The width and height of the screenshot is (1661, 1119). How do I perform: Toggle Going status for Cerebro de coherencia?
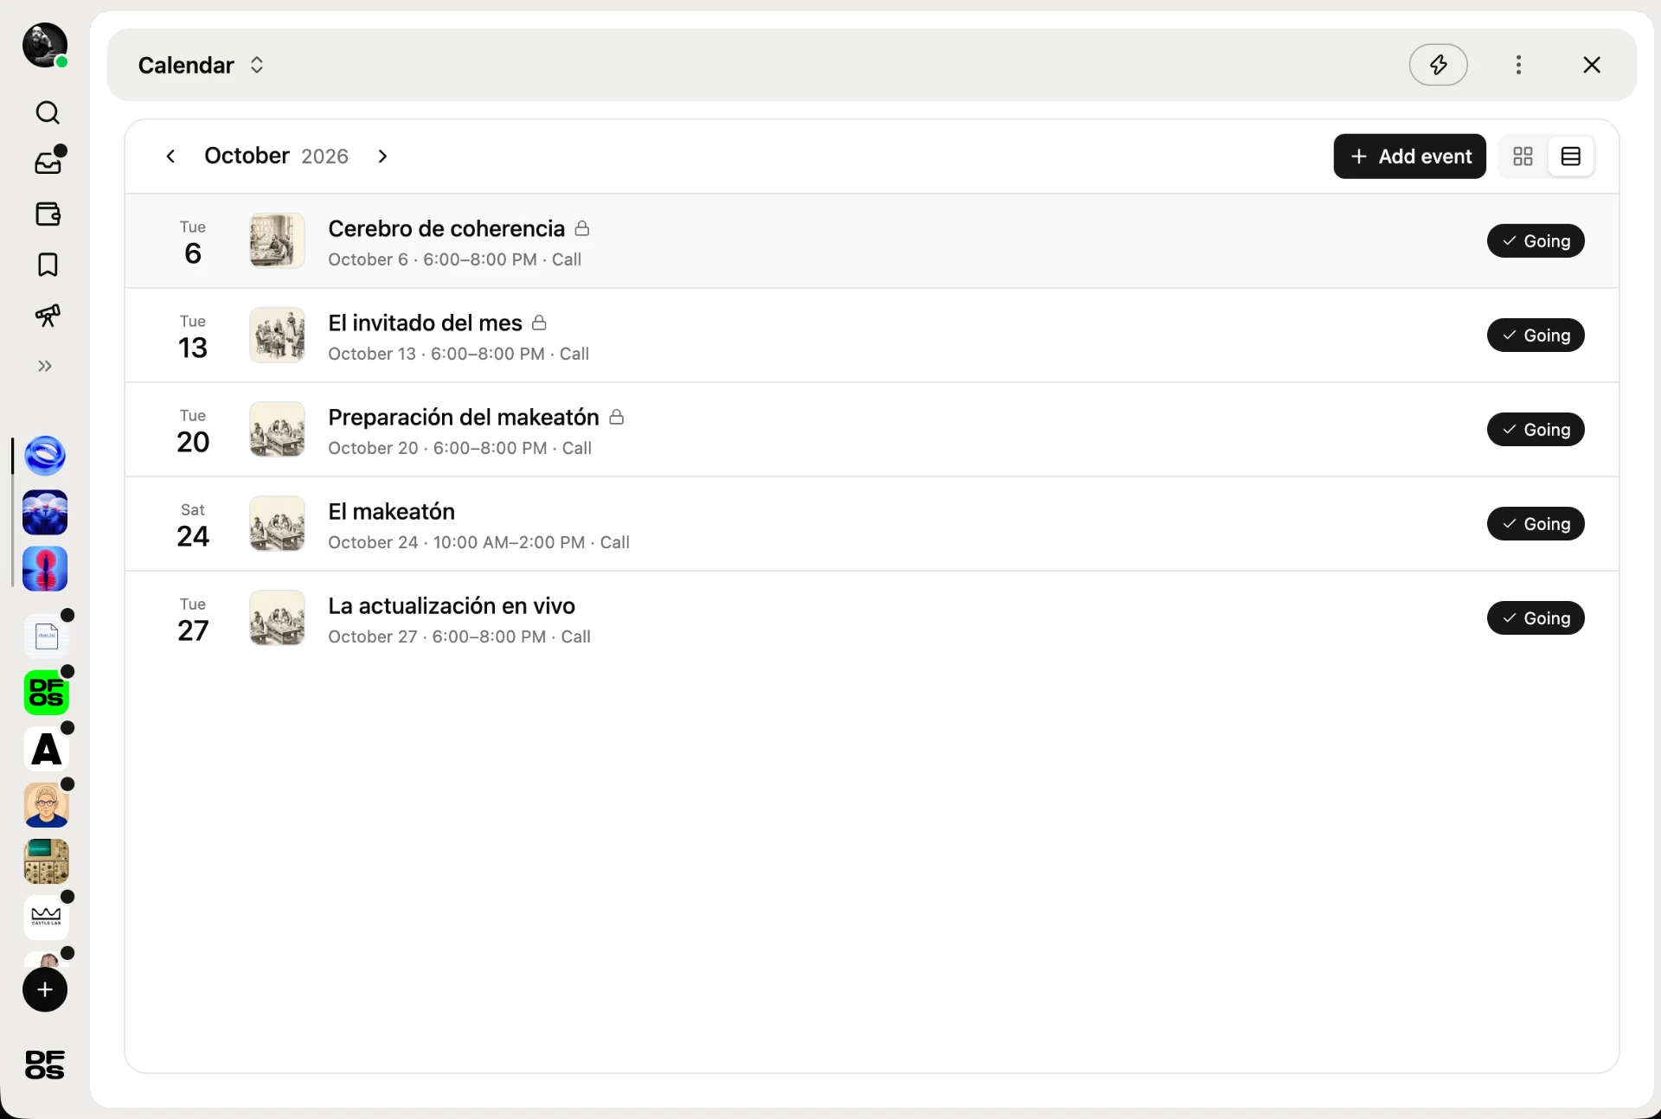1536,241
